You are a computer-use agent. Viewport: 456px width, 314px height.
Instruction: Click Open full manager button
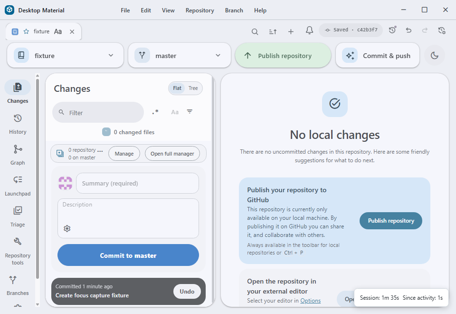coord(172,154)
